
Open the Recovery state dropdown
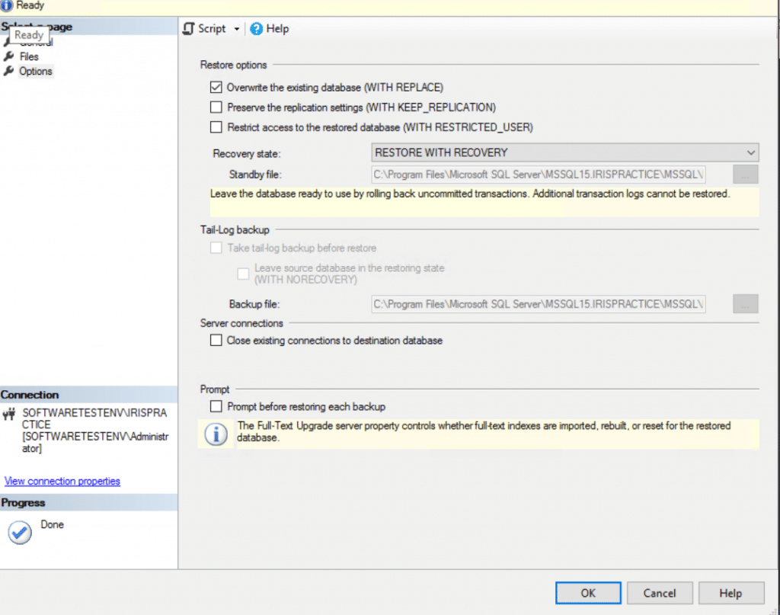tap(565, 152)
